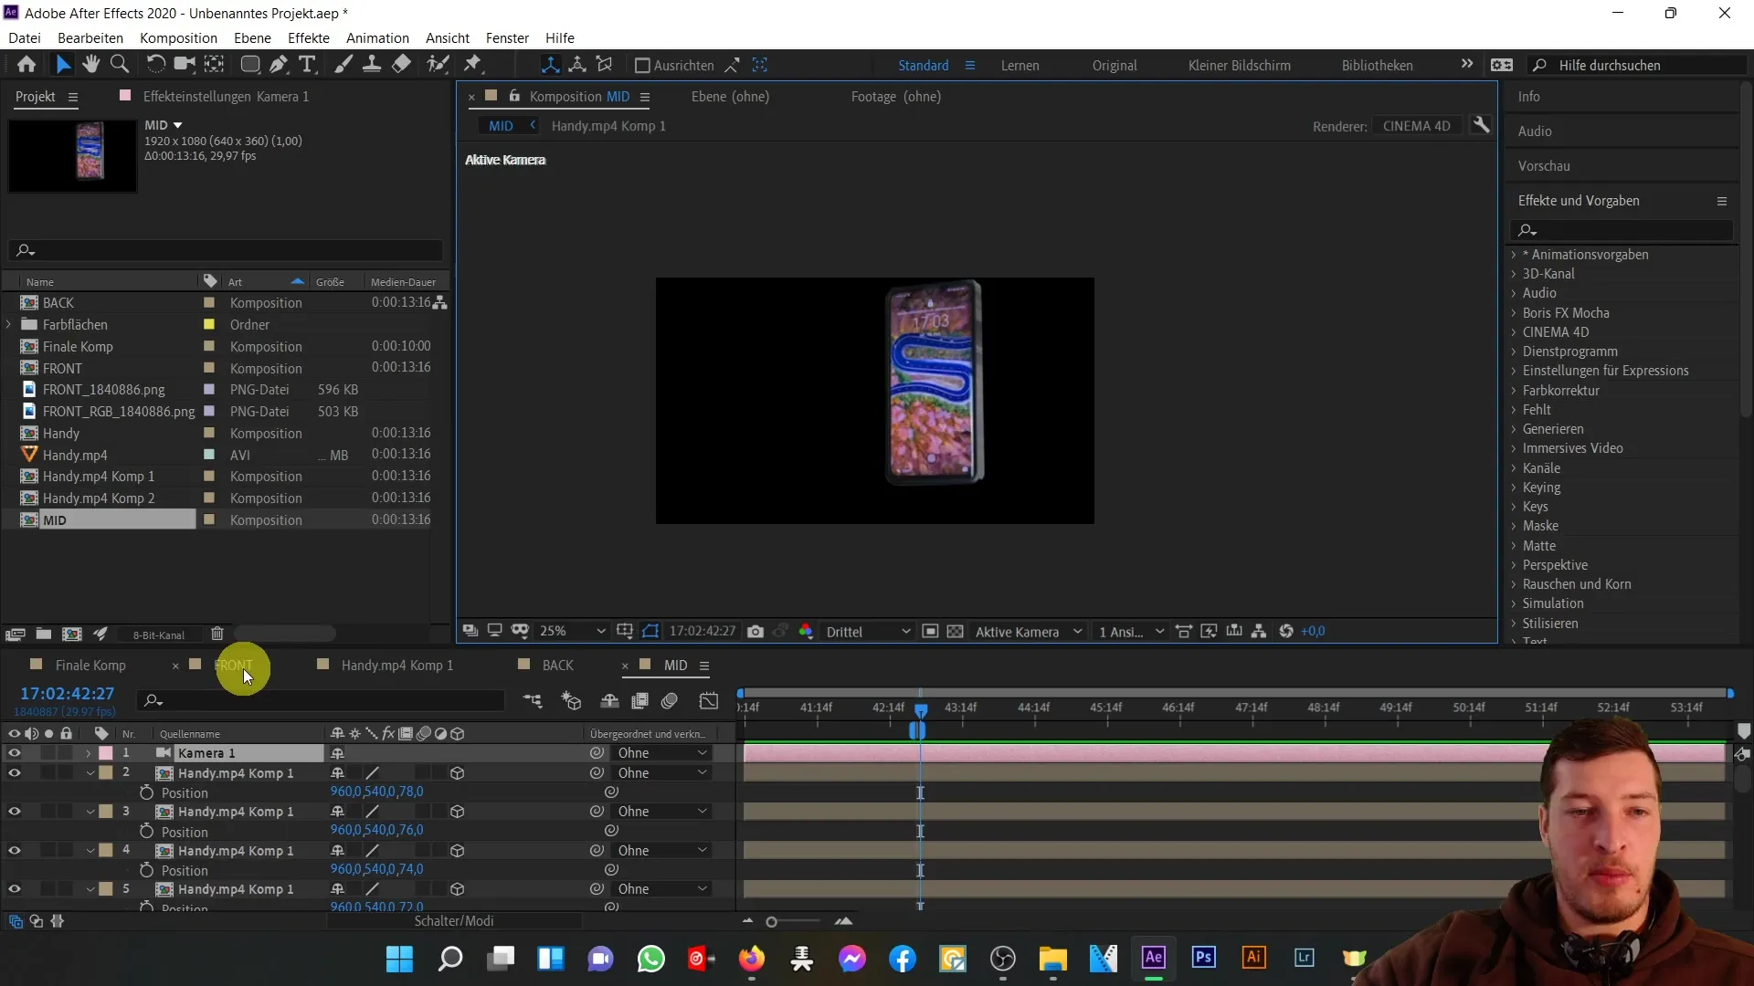Screen dimensions: 1754x986
Task: Select the Selection arrow tool
Action: pos(63,65)
